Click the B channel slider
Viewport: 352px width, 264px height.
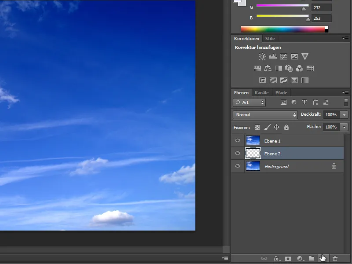pos(282,16)
